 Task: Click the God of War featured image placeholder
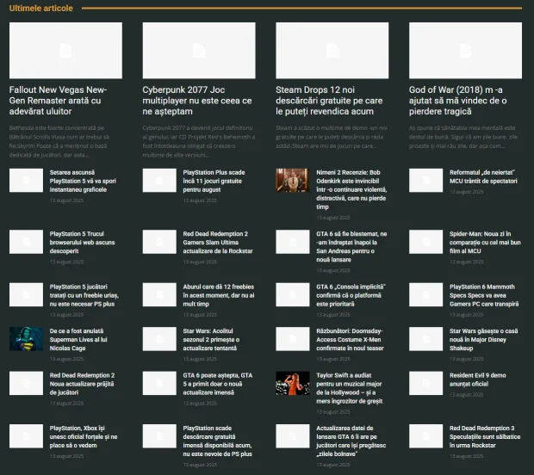465,51
